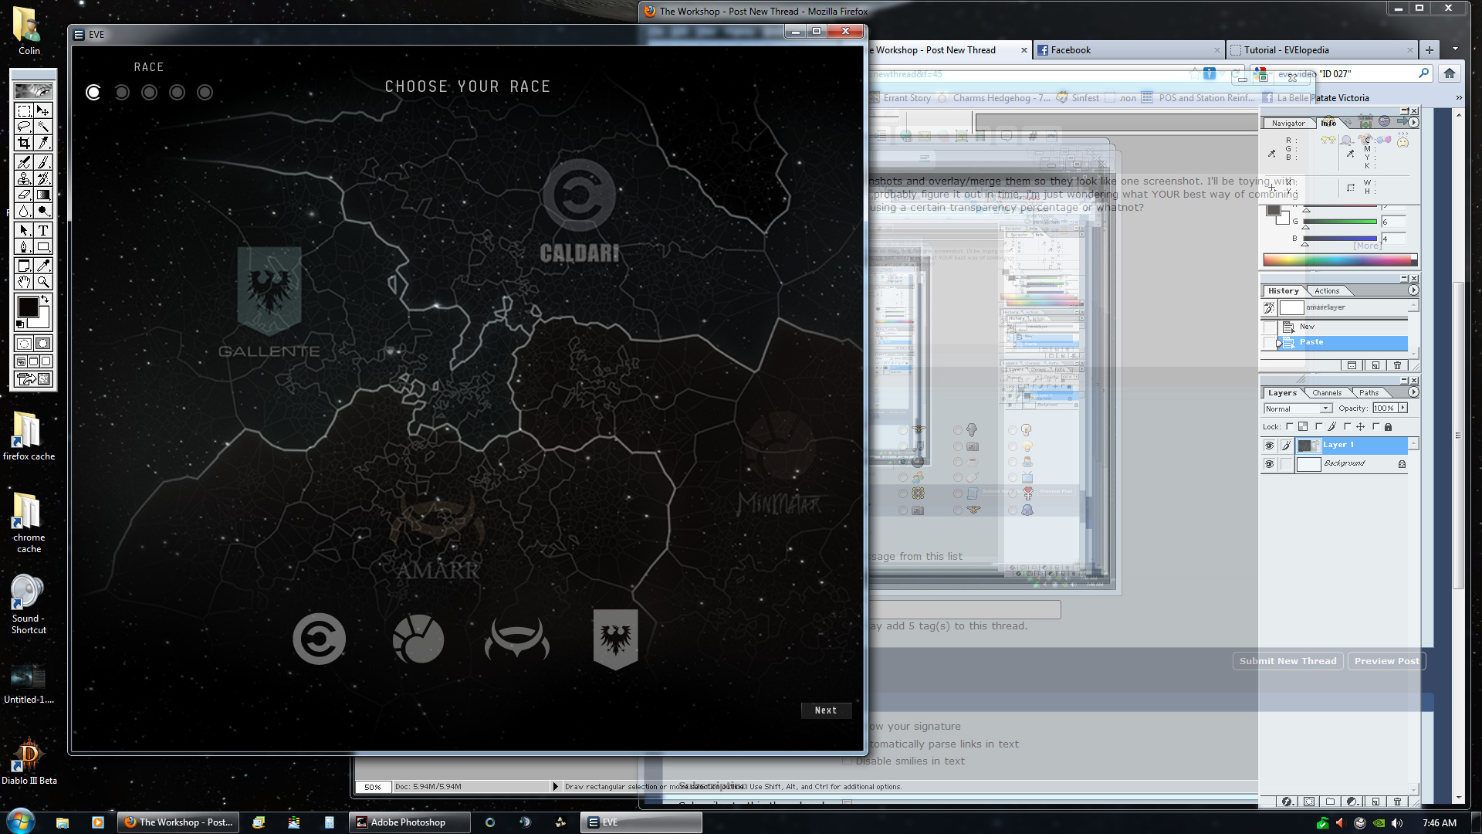Viewport: 1482px width, 834px height.
Task: Open the Actions tab
Action: (1327, 291)
